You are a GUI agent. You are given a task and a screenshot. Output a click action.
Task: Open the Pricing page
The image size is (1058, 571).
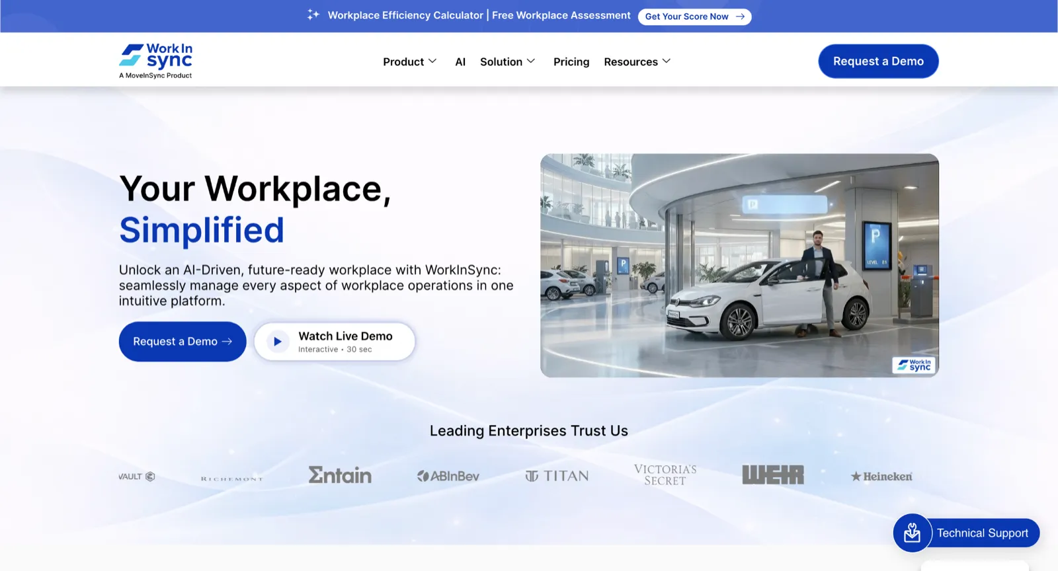(x=571, y=61)
